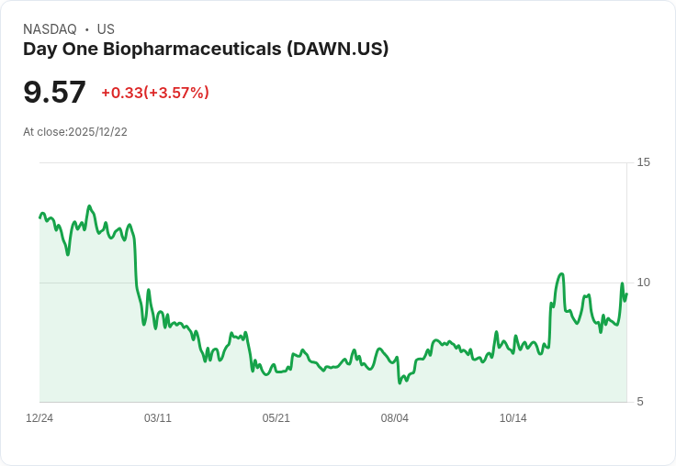The image size is (676, 466).
Task: Click the chart's highest peak near 12/24
Action: pos(89,206)
